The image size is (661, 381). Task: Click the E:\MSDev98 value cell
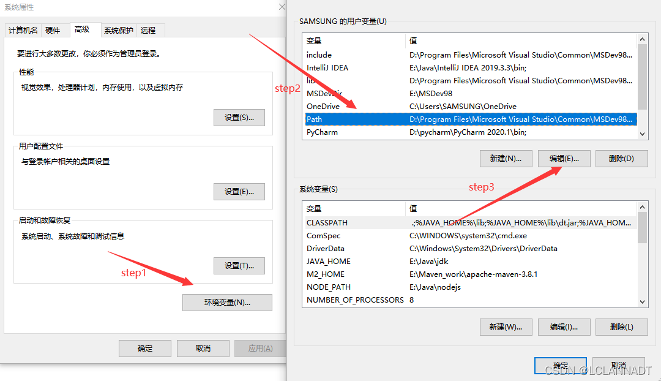tap(431, 94)
